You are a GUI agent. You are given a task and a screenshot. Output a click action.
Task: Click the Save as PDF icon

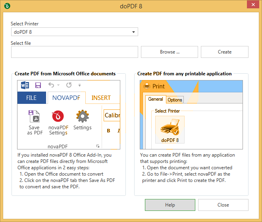click(35, 116)
